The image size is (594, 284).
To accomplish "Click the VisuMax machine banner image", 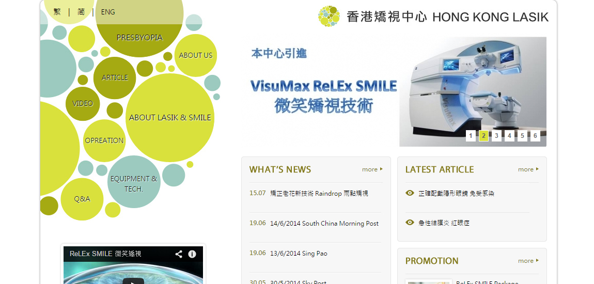I will pos(473,91).
